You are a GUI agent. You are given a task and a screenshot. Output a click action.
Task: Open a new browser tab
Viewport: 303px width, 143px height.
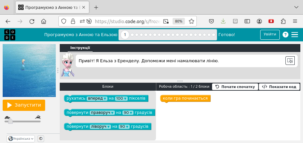[x=96, y=8]
